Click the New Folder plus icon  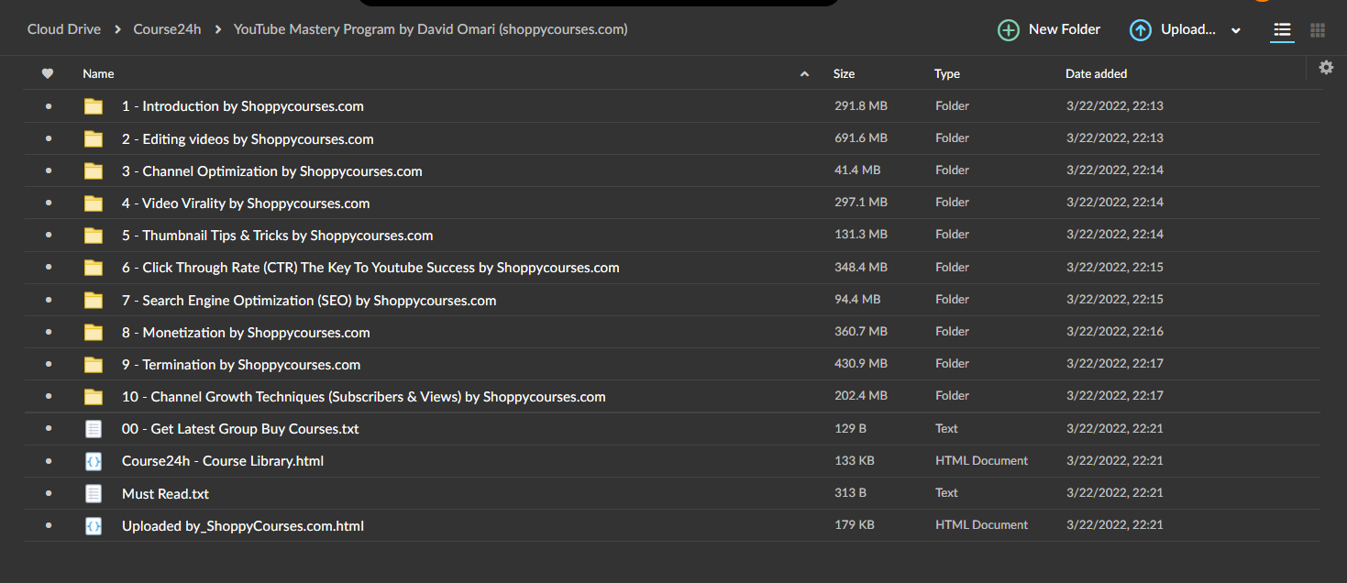1008,30
